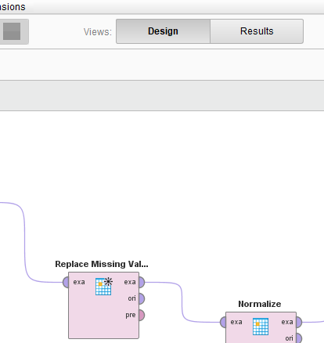Click the ori output port of Normalize
The height and width of the screenshot is (343, 324).
(299, 338)
